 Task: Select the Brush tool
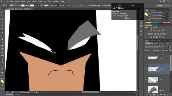point(2,36)
